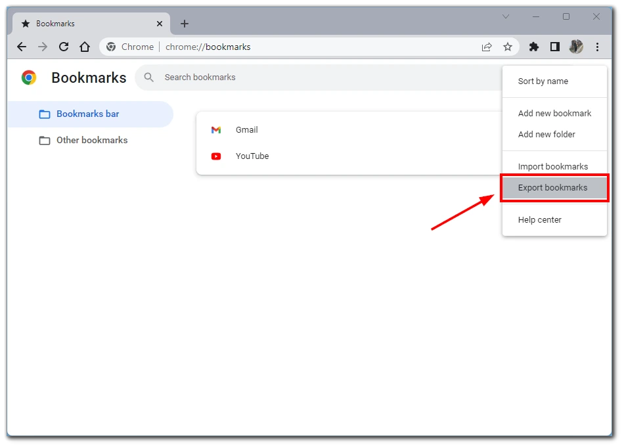Open Help center from menu

pyautogui.click(x=555, y=220)
